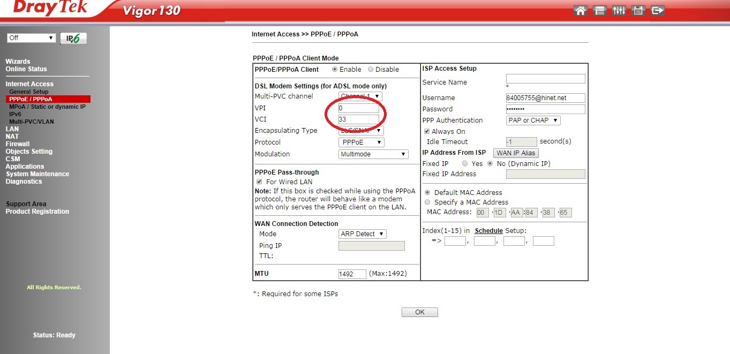Select the Disable radio for PPPoE/PPPoA Client

point(371,69)
